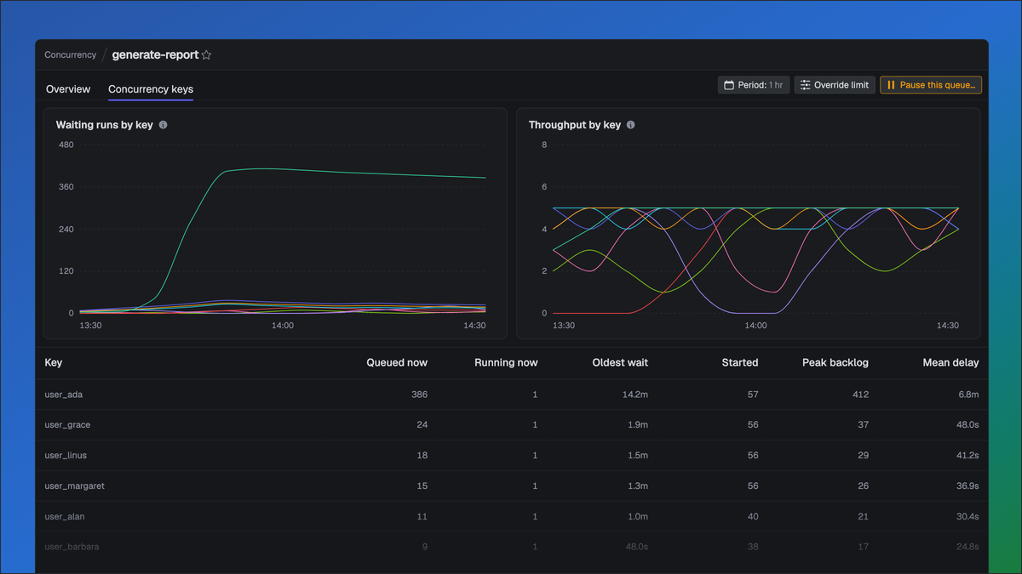Click the mean delay value 6.8m
Image resolution: width=1022 pixels, height=574 pixels.
968,395
